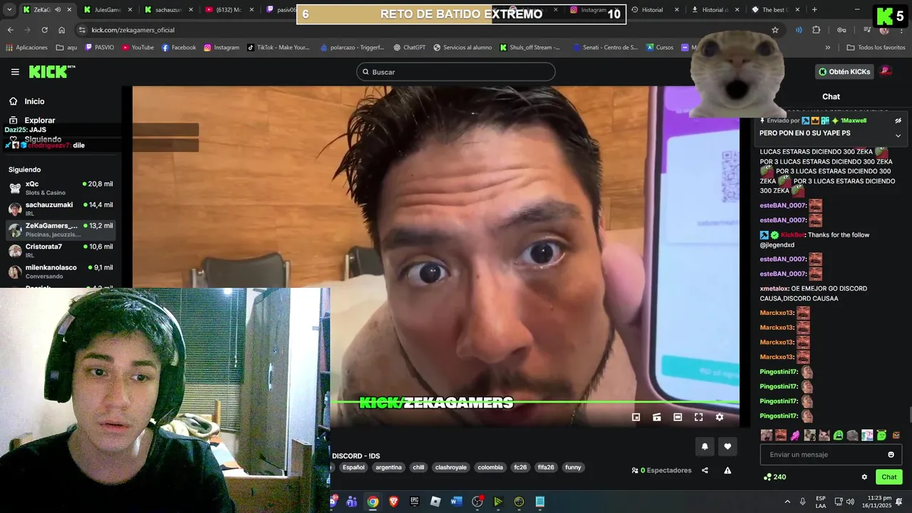Click the cat emote in quick emotes row
The image size is (912, 513).
[824, 435]
